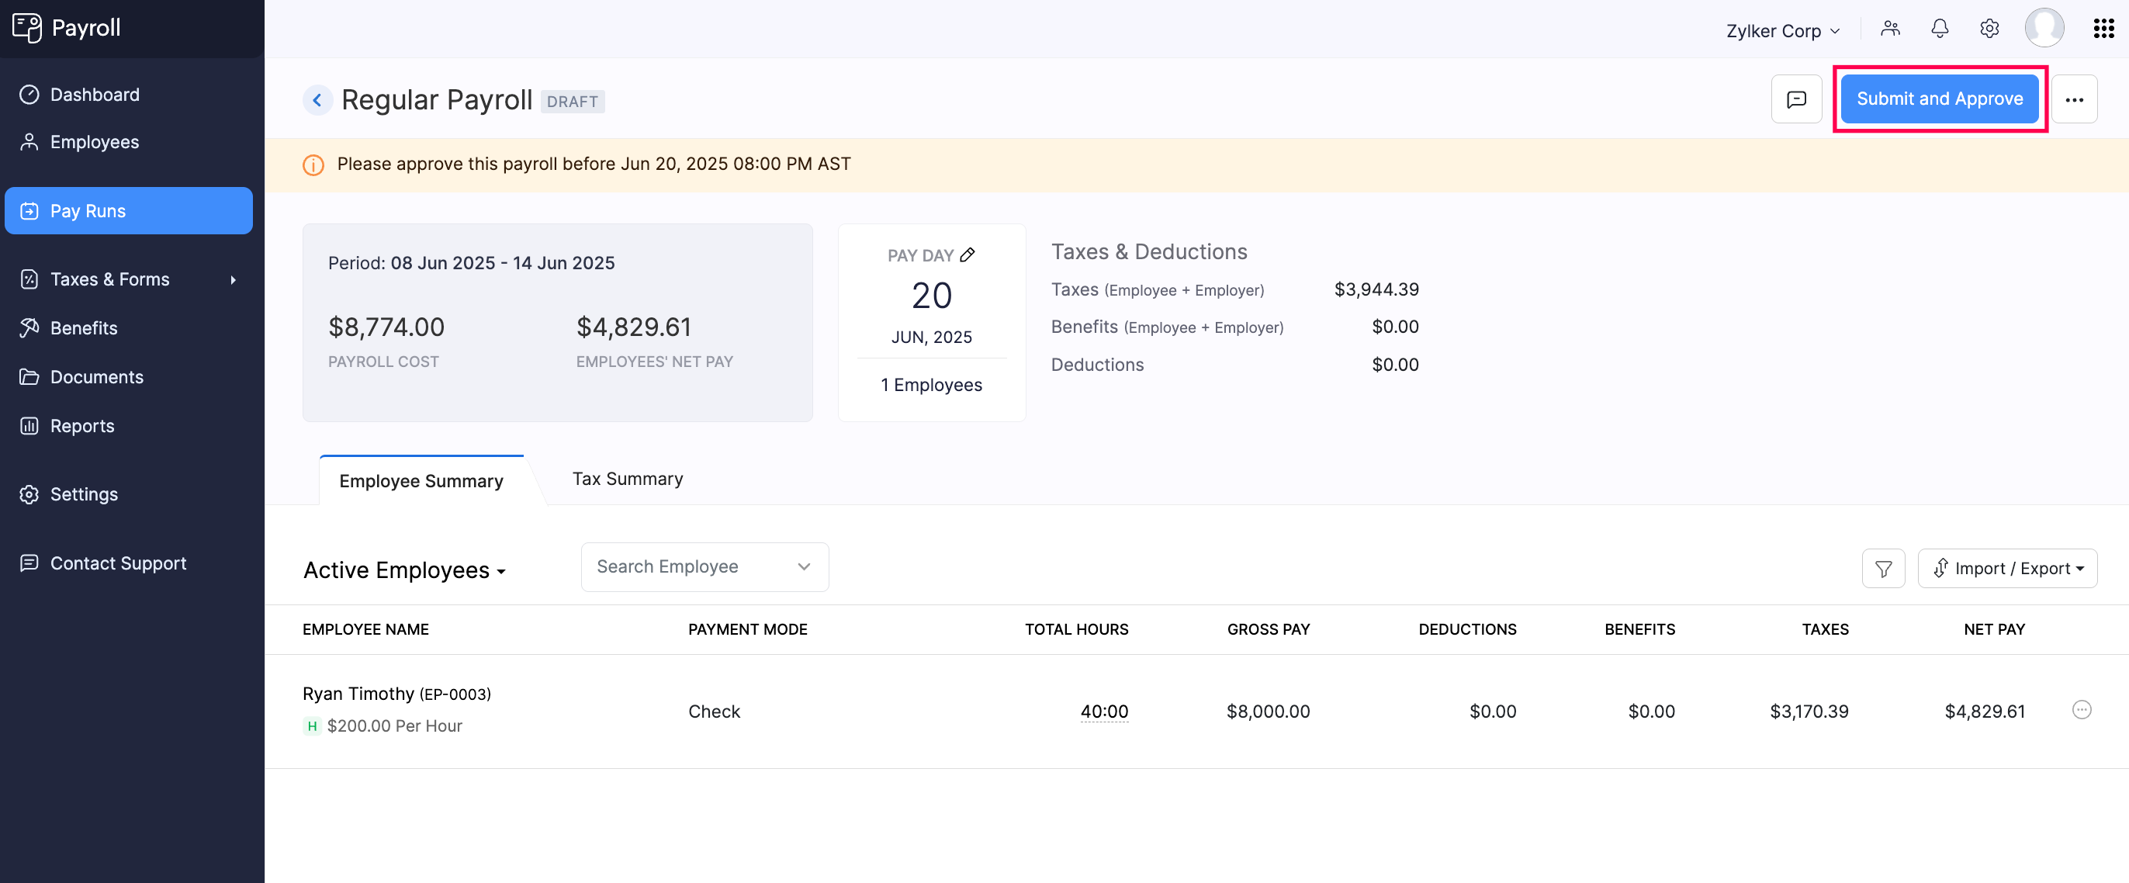Open the Documents section
Viewport: 2129px width, 883px height.
coord(98,376)
